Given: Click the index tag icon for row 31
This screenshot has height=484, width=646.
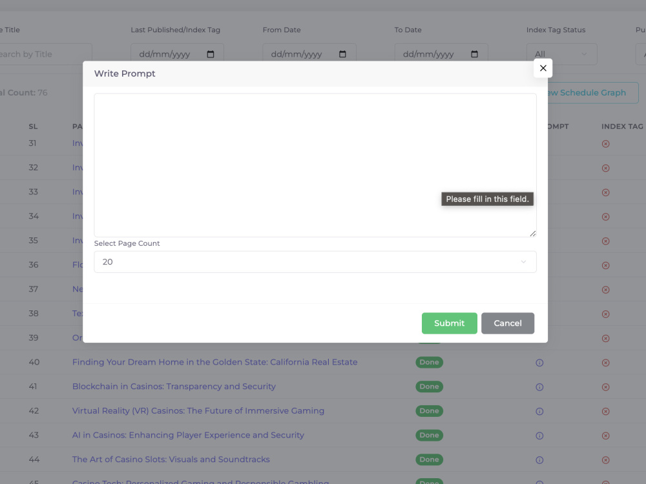Looking at the screenshot, I should click(606, 144).
